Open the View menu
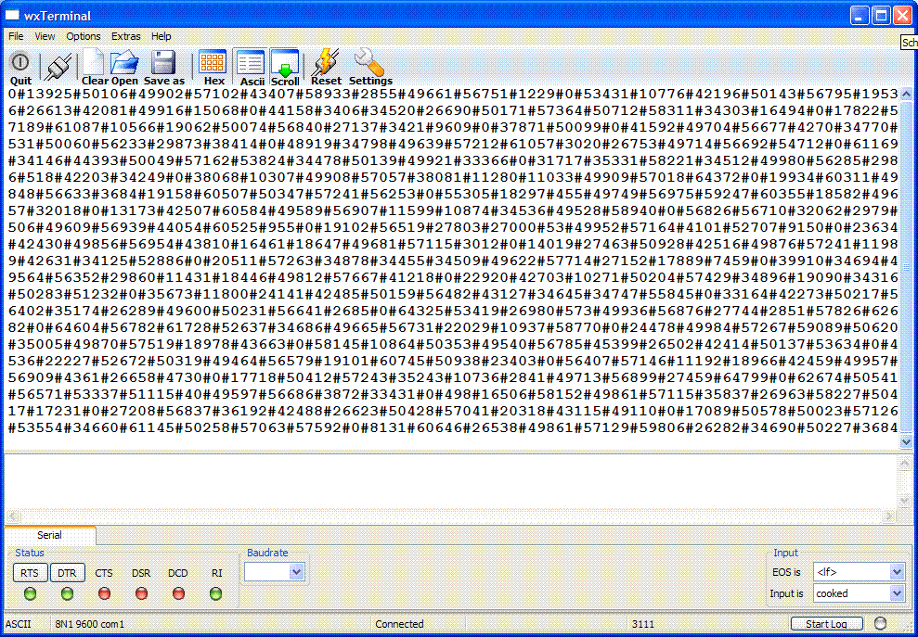The width and height of the screenshot is (918, 637). (45, 36)
